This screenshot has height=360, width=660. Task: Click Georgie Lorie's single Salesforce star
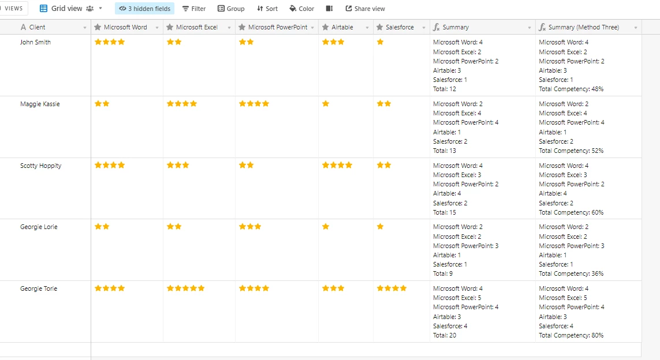380,226
